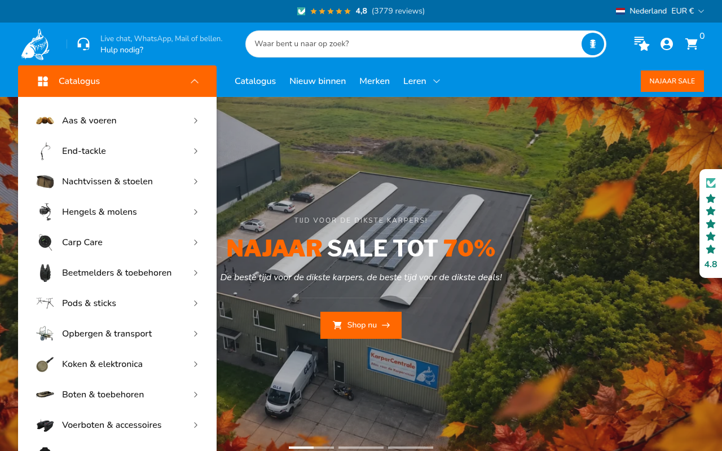Click the Pods & sticks rod pod icon
The height and width of the screenshot is (451, 722).
[x=45, y=303]
